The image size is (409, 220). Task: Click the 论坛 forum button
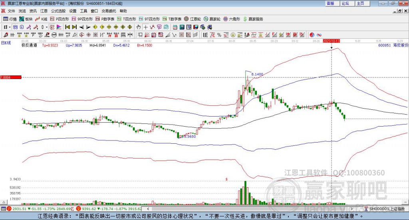(x=347, y=3)
